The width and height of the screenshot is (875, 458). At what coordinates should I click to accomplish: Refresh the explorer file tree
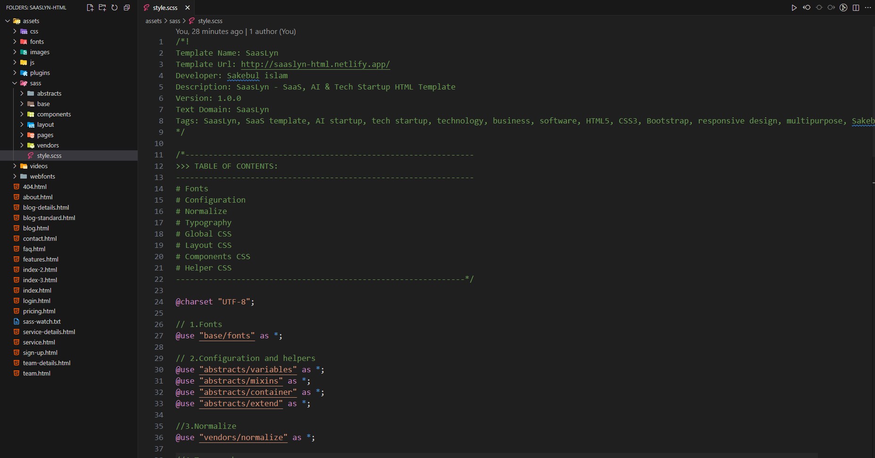(114, 8)
